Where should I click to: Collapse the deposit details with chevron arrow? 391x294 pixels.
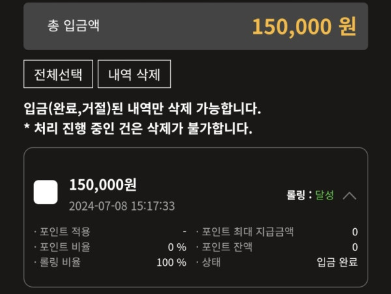(x=349, y=196)
